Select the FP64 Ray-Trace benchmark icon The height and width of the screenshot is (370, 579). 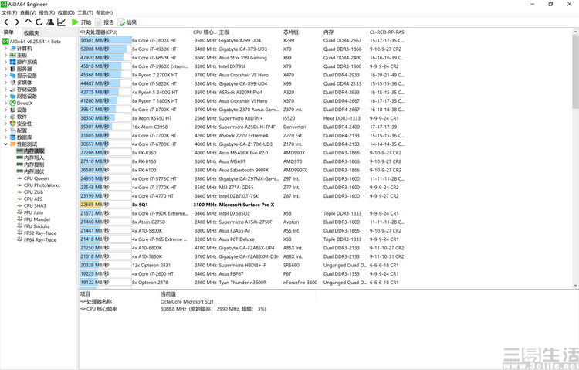pos(20,239)
